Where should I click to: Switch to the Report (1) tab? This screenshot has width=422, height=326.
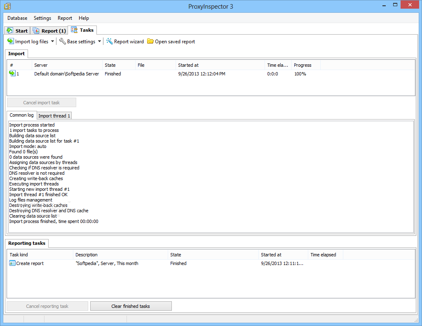49,30
